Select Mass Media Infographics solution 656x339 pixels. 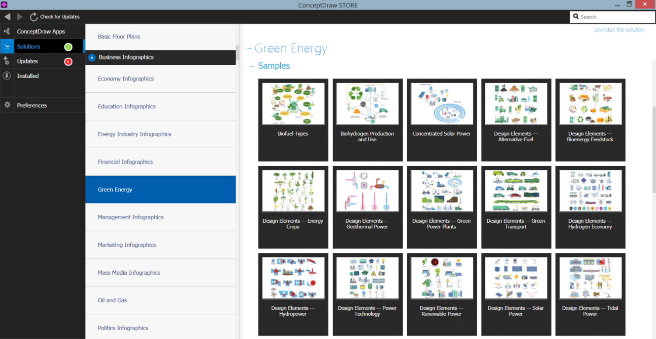(161, 273)
